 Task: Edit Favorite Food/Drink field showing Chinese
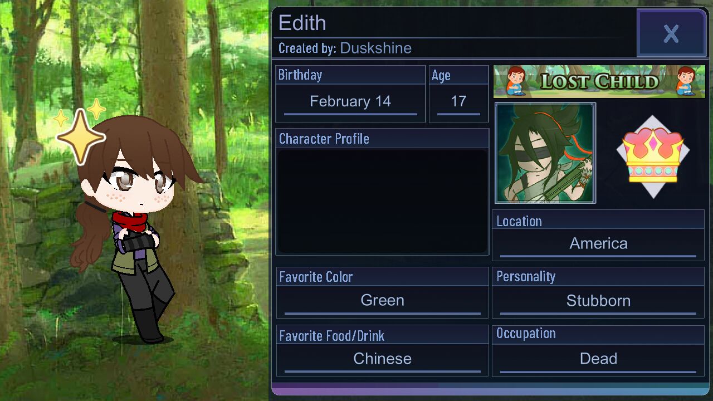(382, 359)
